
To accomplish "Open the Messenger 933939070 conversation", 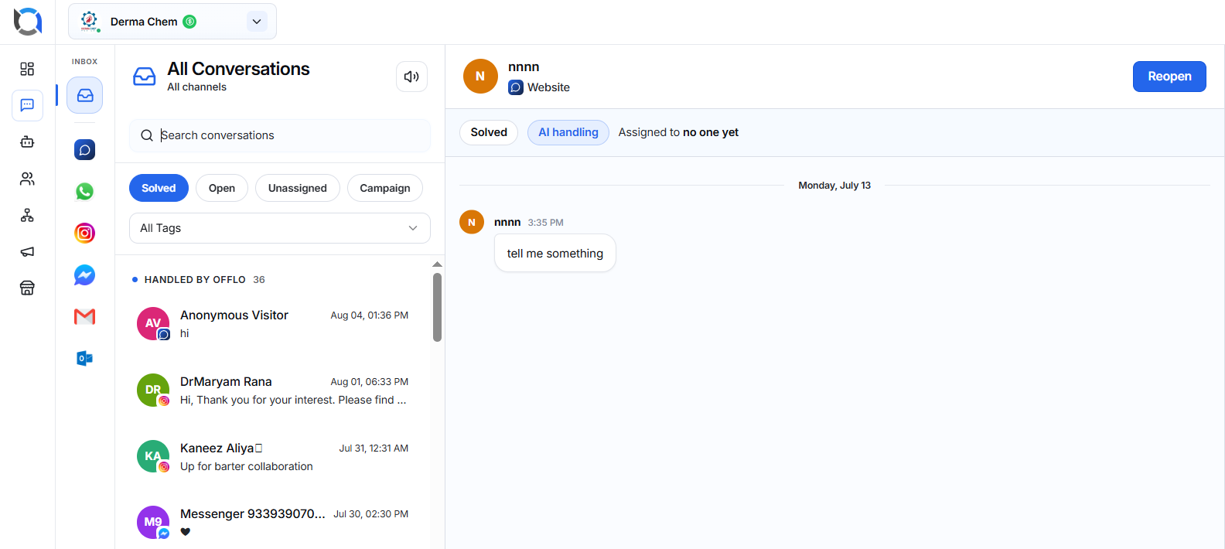I will (272, 523).
